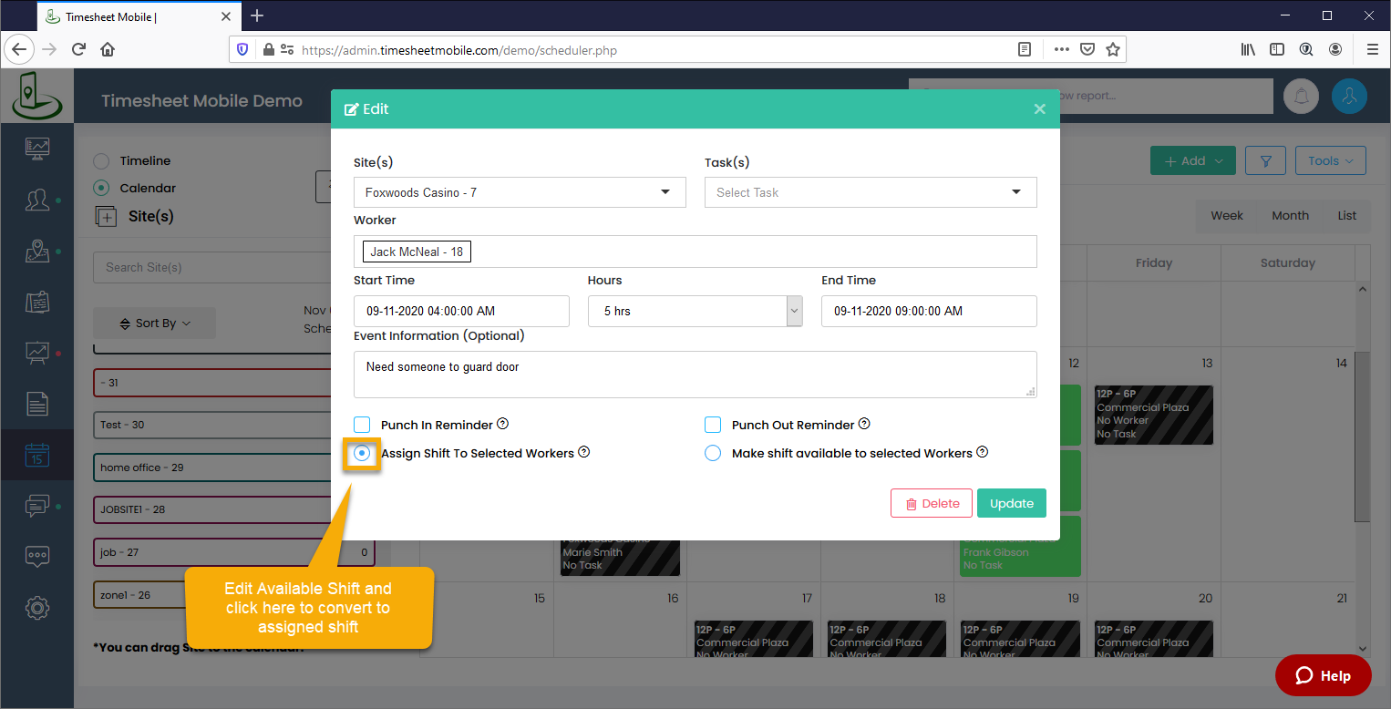
Task: Open the Select Task dropdown
Action: pyautogui.click(x=871, y=192)
